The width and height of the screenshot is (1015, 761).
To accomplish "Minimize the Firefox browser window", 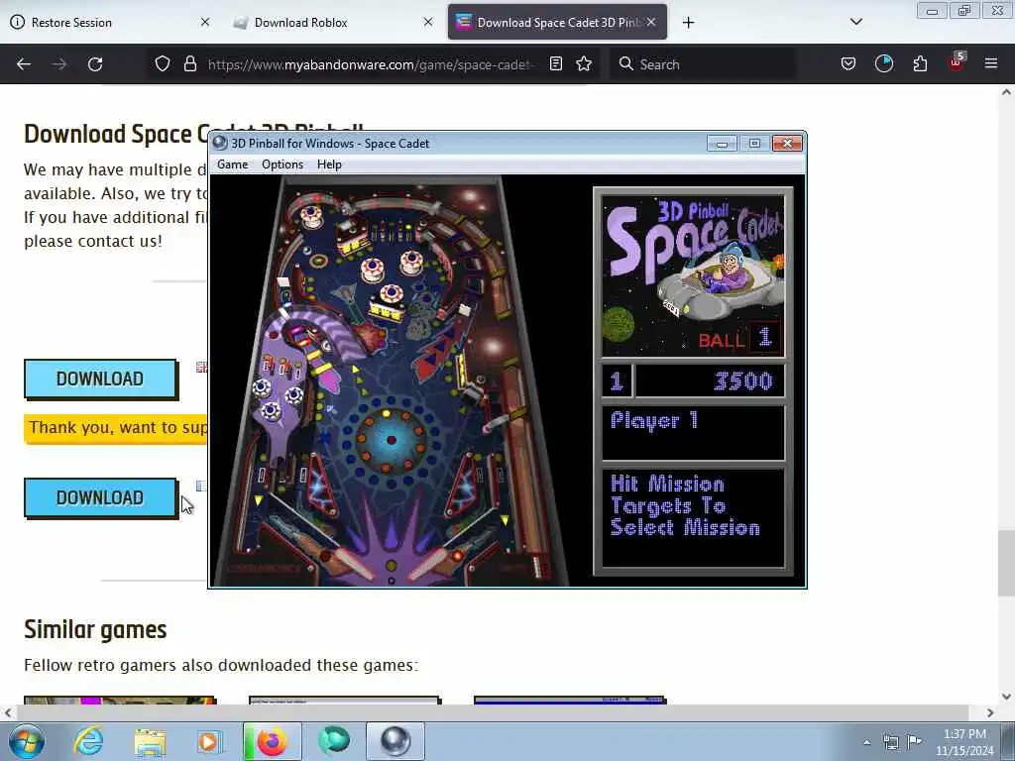I will point(932,10).
